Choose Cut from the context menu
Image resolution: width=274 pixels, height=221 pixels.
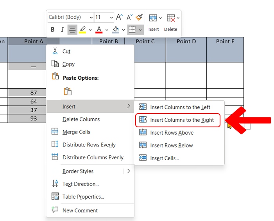[x=90, y=51]
